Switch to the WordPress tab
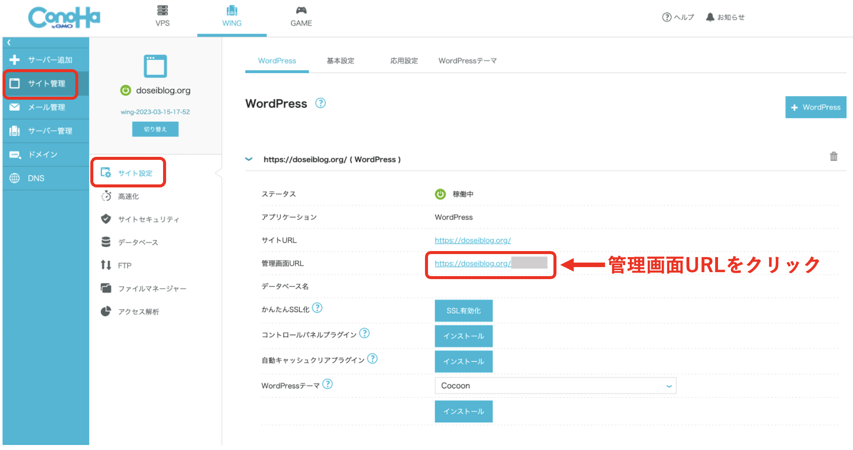This screenshot has height=450, width=853. (x=277, y=61)
